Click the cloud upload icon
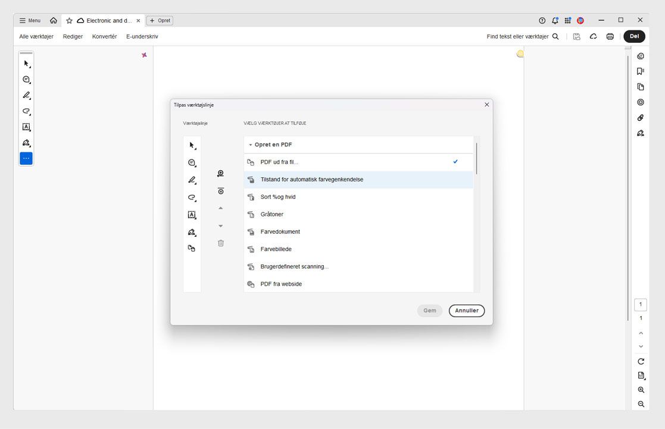The width and height of the screenshot is (665, 429). click(594, 36)
